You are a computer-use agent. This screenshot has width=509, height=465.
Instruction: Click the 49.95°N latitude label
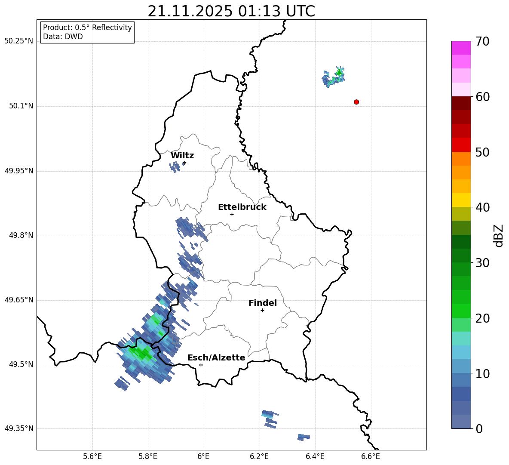pyautogui.click(x=19, y=171)
